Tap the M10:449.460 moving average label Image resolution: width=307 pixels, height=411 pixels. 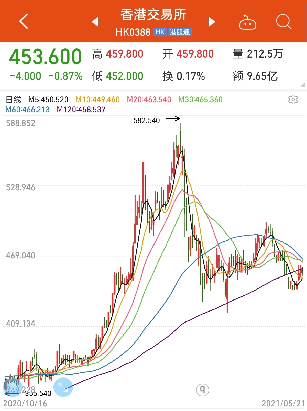coord(98,99)
